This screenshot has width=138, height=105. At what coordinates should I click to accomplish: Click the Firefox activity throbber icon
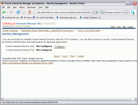coord(135,7)
